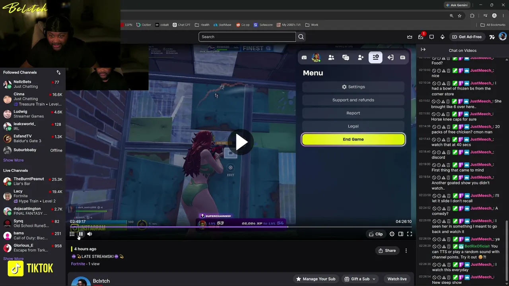Bookmark this page with the star icon
Screen dimensions: 509x286
click(x=460, y=15)
